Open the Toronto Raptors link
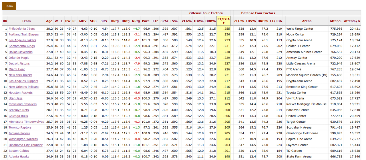The height and width of the screenshot is (160, 366). click(x=20, y=127)
